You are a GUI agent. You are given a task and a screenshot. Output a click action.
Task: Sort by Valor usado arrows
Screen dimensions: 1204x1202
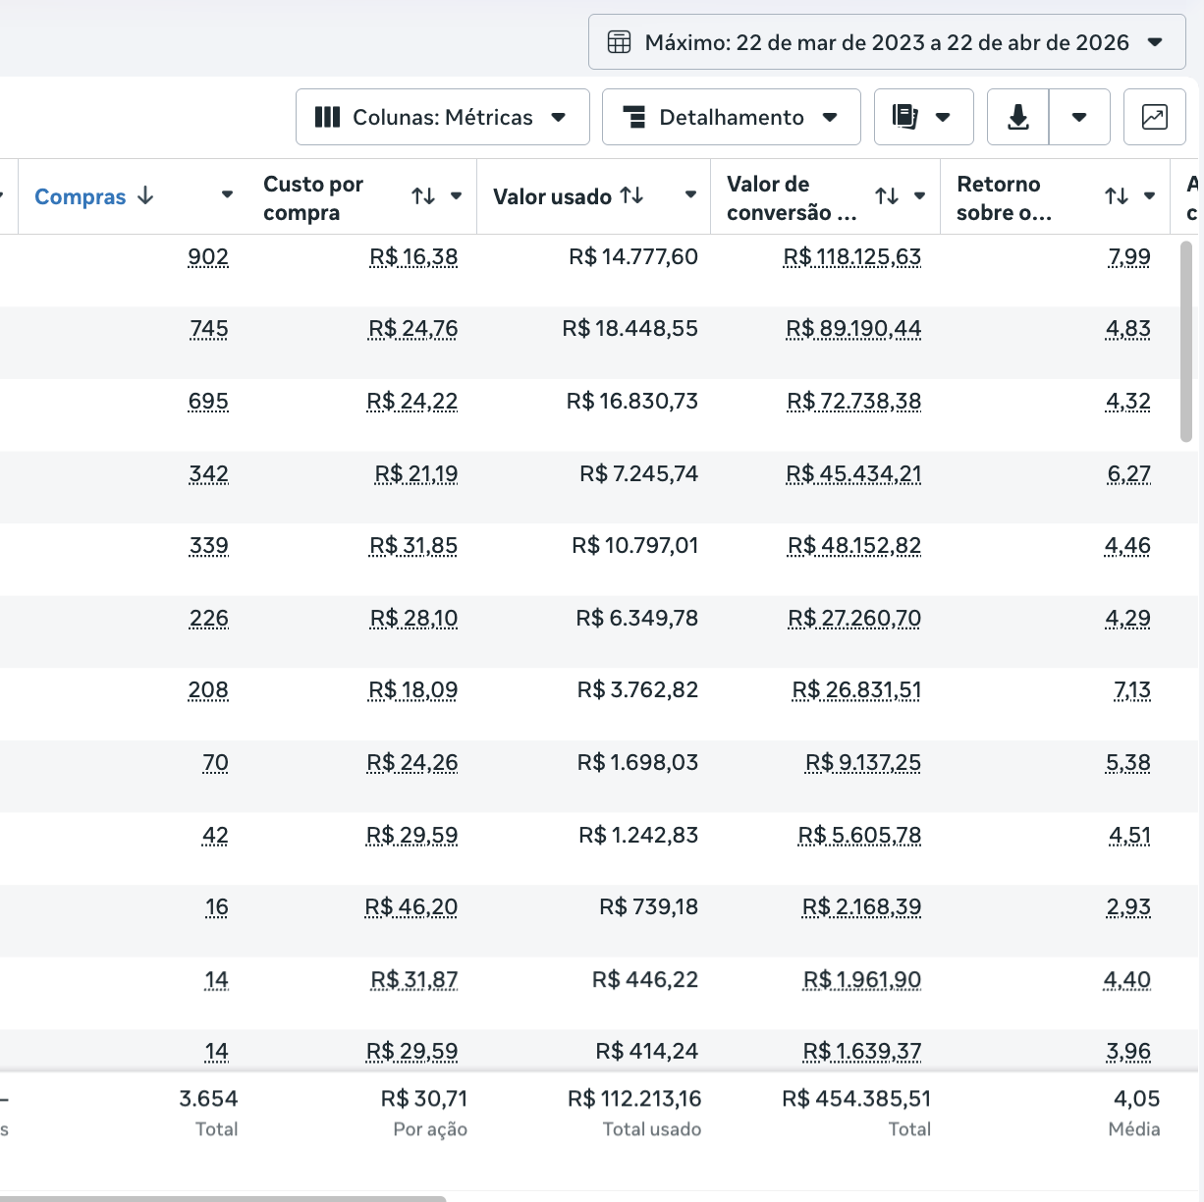(x=632, y=195)
